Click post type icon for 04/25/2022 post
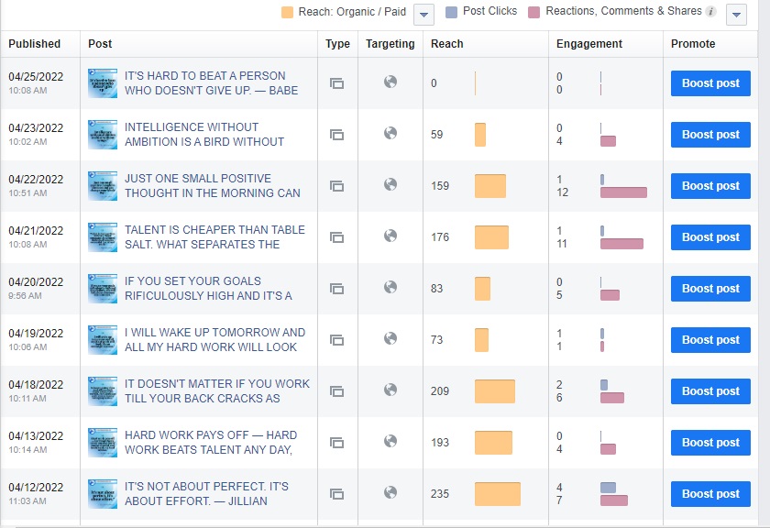Image resolution: width=770 pixels, height=528 pixels. 336,83
